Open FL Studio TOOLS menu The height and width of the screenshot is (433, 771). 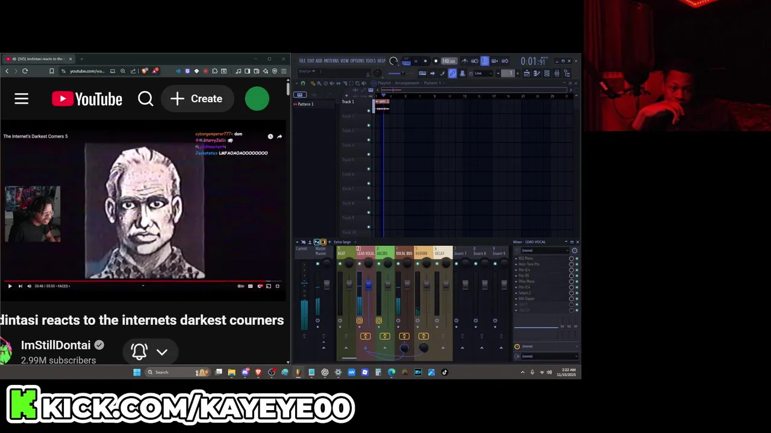(371, 61)
